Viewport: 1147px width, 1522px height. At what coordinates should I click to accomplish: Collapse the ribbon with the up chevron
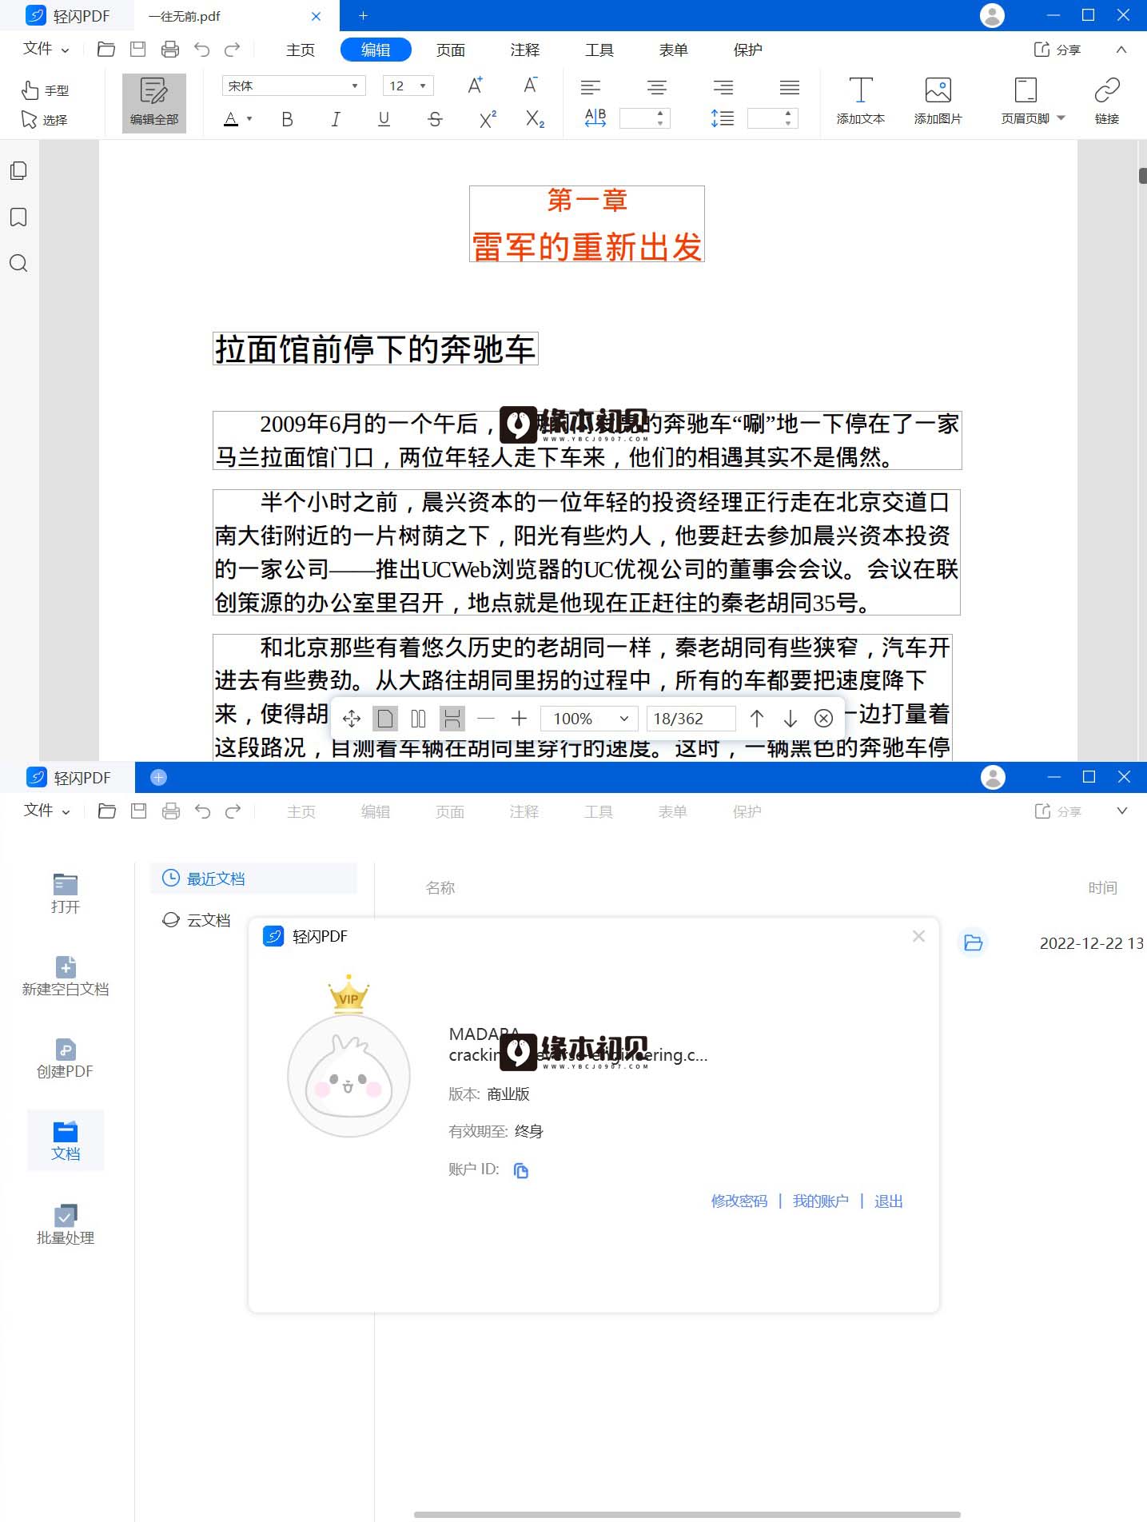(1121, 50)
